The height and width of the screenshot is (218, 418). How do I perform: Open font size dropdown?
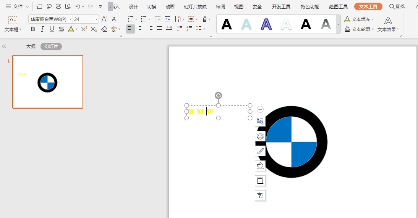pyautogui.click(x=96, y=19)
